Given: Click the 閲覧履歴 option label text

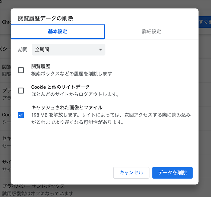Looking at the screenshot, I should pyautogui.click(x=41, y=66).
